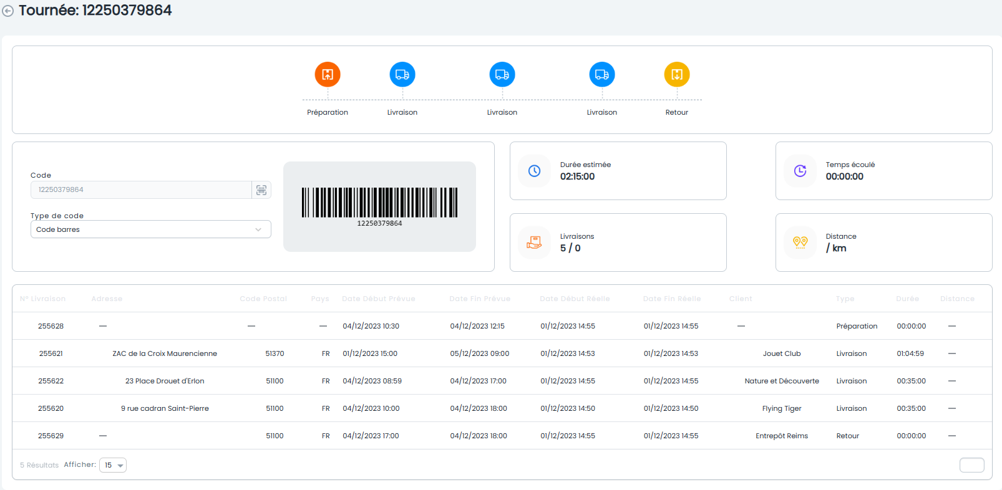This screenshot has width=1002, height=490.
Task: Click address 9 rue cadran Saint-Pierre
Action: [165, 408]
